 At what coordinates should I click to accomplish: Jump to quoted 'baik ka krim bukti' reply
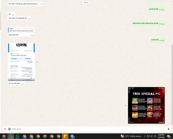21,30
